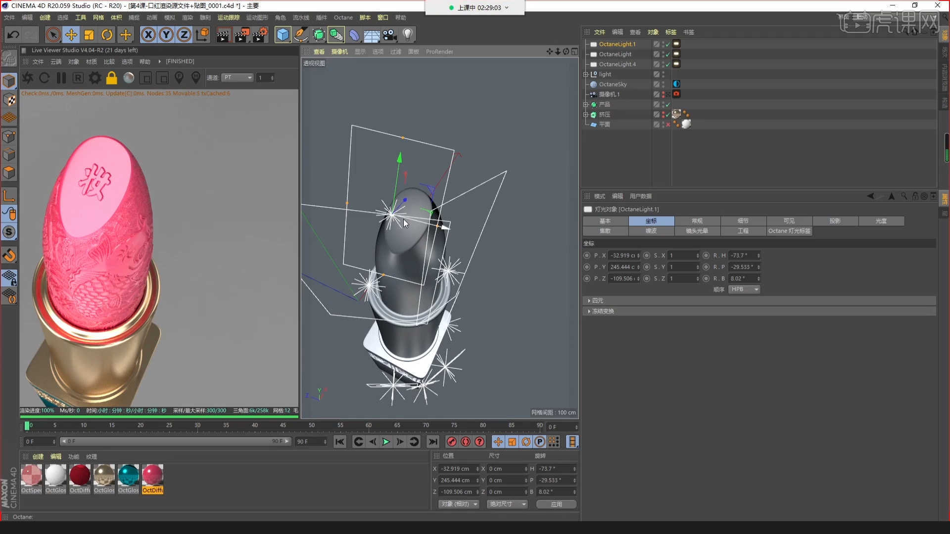Toggle OctaneLight enable checkmark

(x=668, y=54)
